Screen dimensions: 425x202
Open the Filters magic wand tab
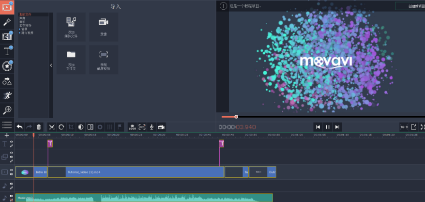click(x=7, y=22)
